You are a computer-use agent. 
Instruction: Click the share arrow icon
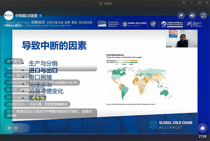(181, 15)
